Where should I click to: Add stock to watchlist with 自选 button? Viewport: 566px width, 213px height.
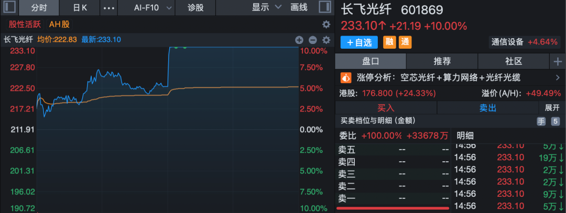pyautogui.click(x=359, y=42)
